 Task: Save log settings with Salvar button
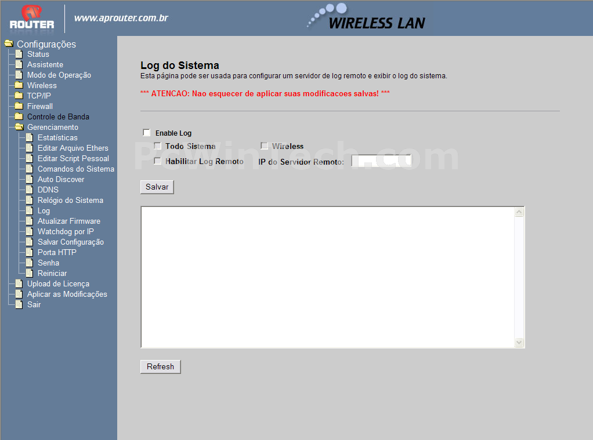157,187
